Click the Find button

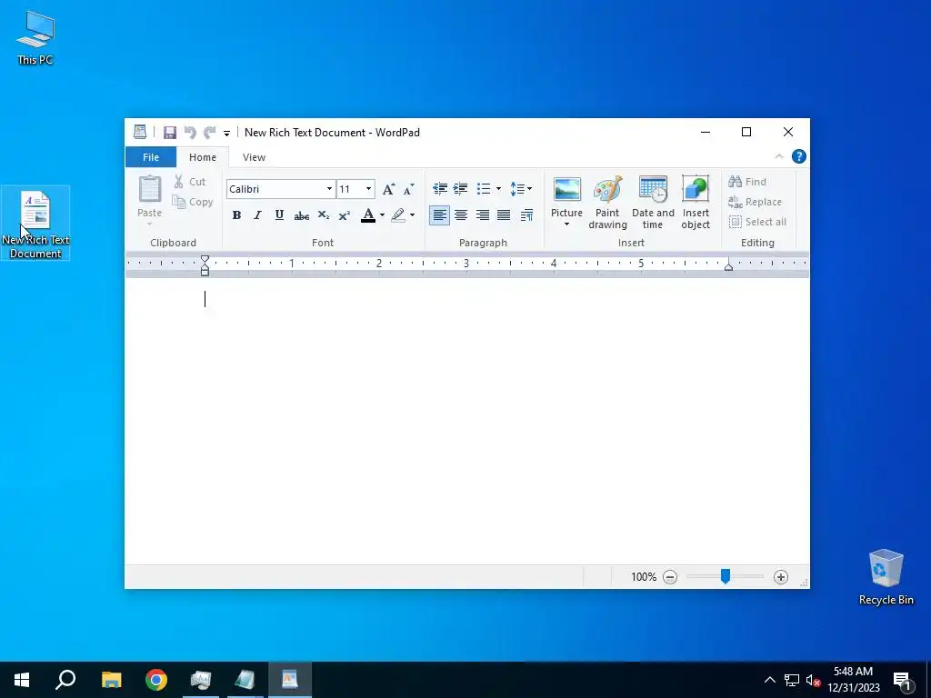(x=747, y=182)
